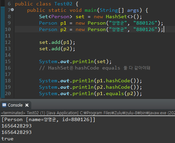Screen dimensions: 175x143
Task: Click set.add(p1) statement
Action: pyautogui.click(x=57, y=42)
